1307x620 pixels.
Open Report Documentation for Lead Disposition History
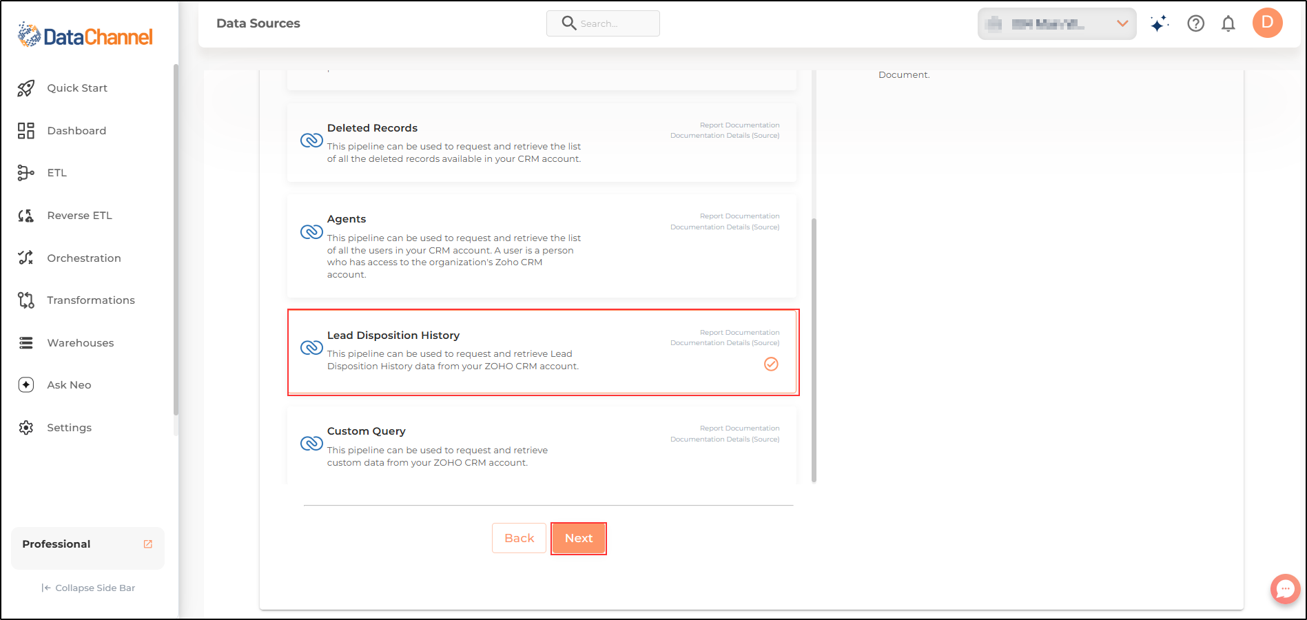(739, 333)
